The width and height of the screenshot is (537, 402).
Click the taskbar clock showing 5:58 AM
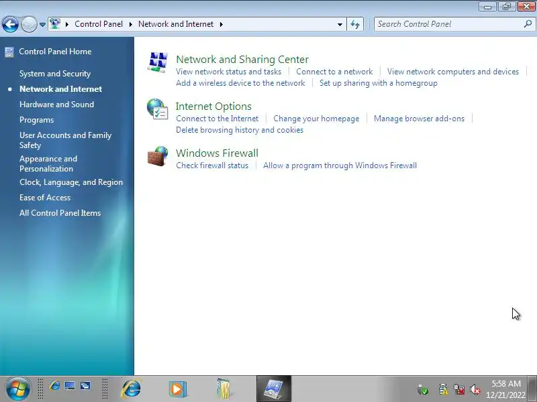click(506, 389)
